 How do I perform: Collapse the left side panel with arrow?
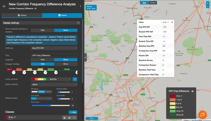tap(85, 57)
